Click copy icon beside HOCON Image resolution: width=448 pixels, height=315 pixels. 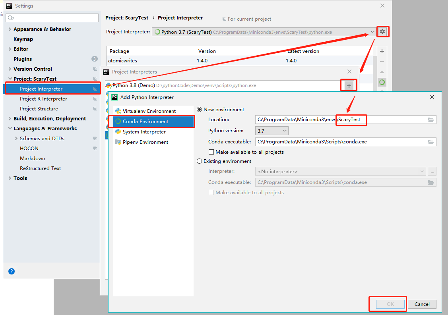95,149
